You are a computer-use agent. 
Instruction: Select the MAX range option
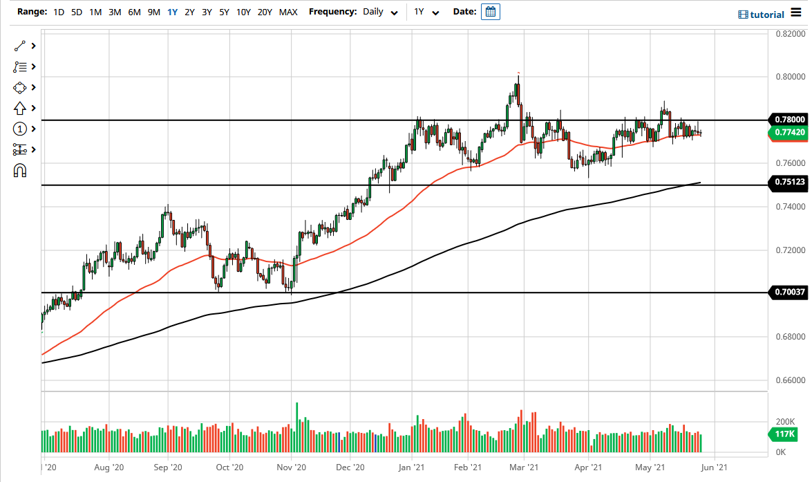pos(288,12)
